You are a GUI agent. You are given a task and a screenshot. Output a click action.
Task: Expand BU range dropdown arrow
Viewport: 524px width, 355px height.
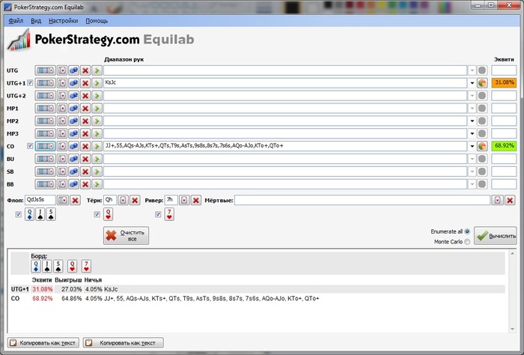click(x=472, y=159)
